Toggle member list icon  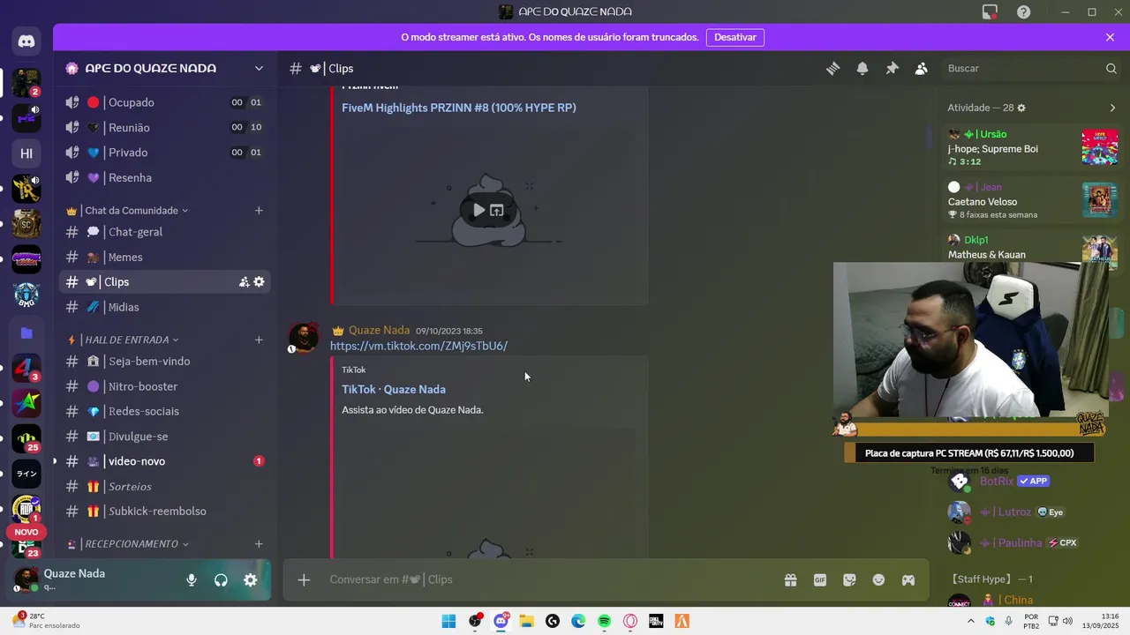click(921, 69)
